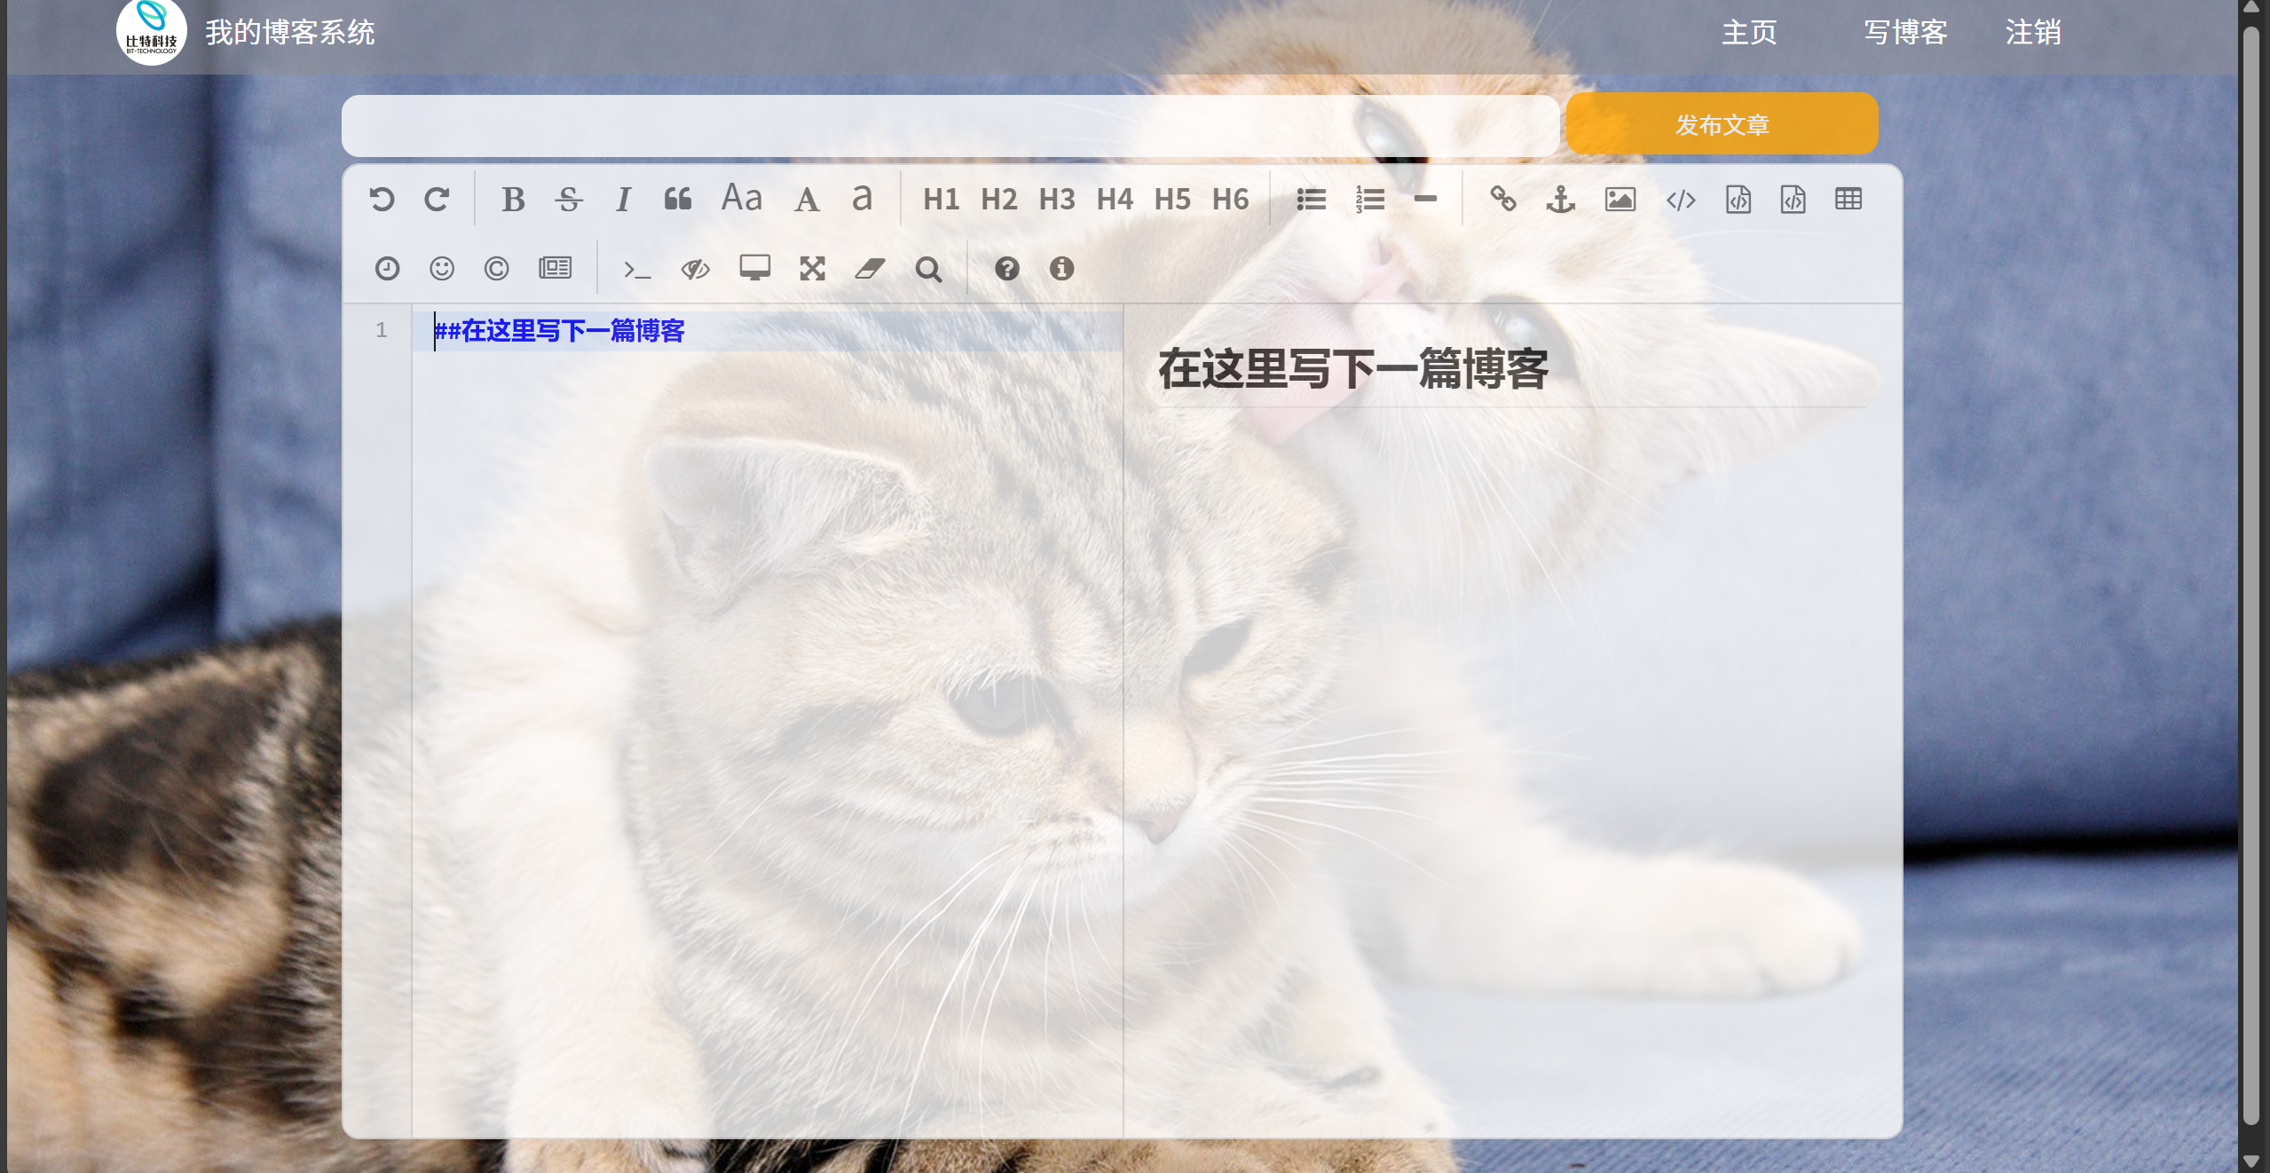The image size is (2270, 1173).
Task: Go to 写博客 in top navigation
Action: coord(1905,33)
